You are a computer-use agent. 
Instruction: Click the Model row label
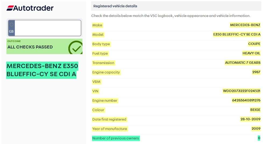tap(98, 34)
